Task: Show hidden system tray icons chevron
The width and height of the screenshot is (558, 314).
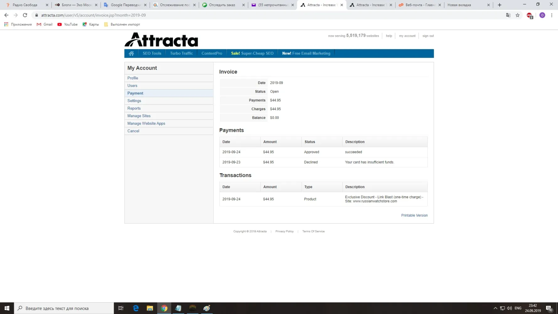Action: coord(495,308)
